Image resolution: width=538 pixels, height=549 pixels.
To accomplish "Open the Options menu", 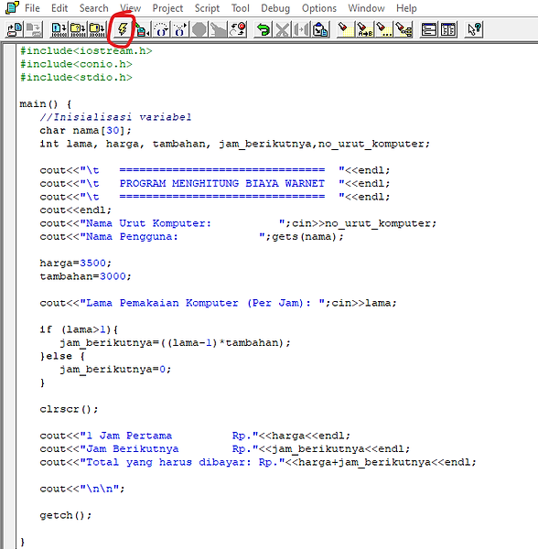I will [x=319, y=8].
